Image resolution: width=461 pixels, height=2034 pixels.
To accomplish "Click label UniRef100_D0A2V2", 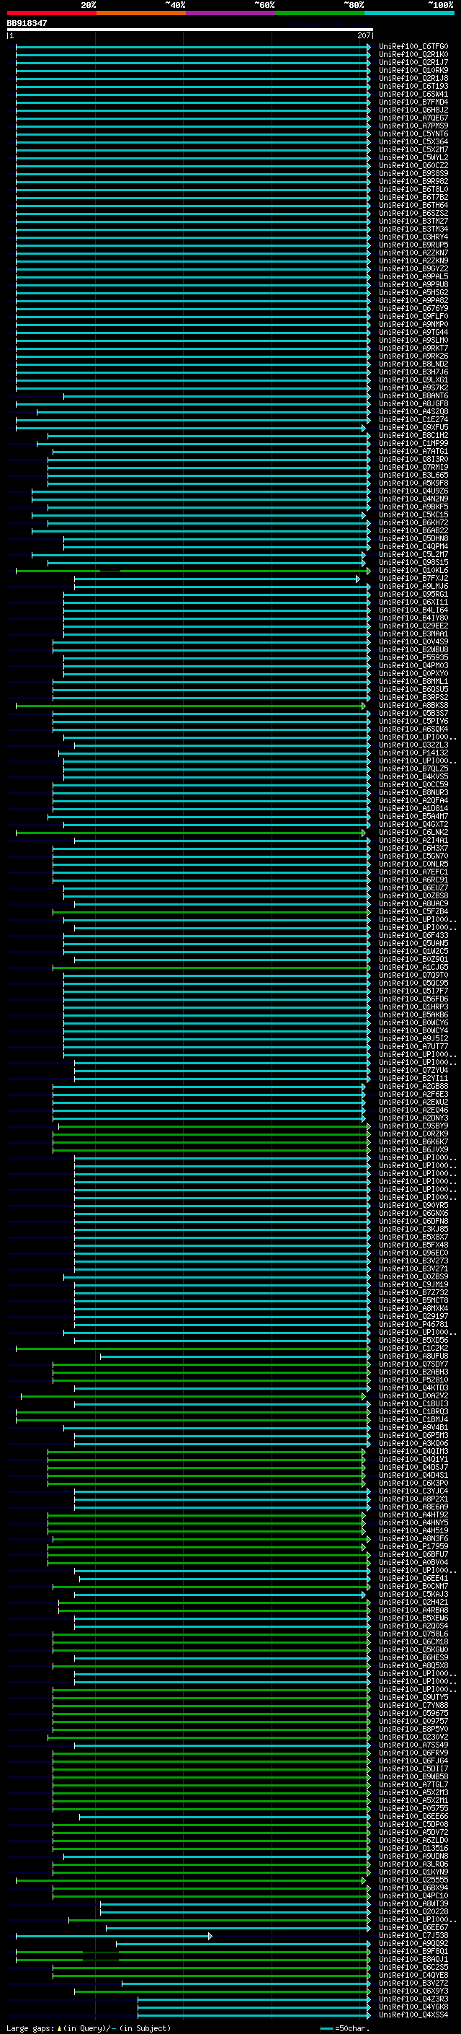I will (413, 1395).
